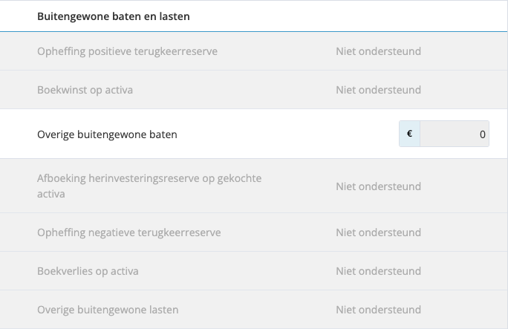Click Niet ondersteund beside Overige buitengewone lasten

378,310
